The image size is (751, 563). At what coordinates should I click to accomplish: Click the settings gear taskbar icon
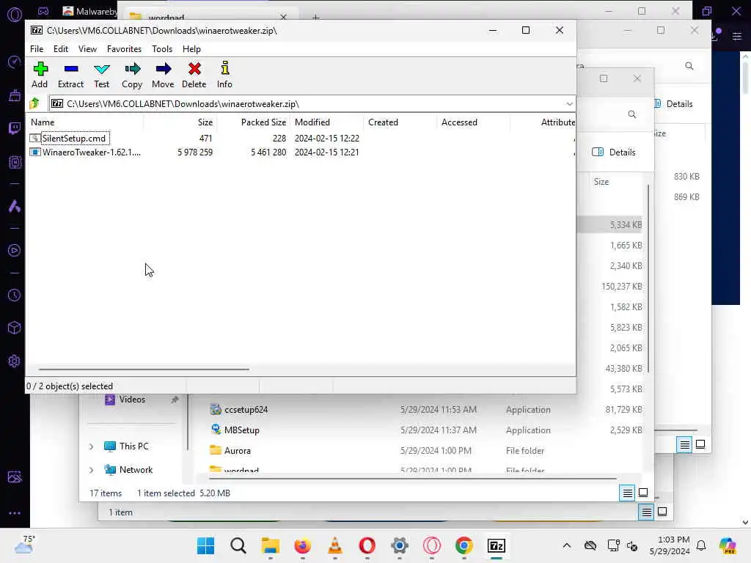pyautogui.click(x=400, y=545)
